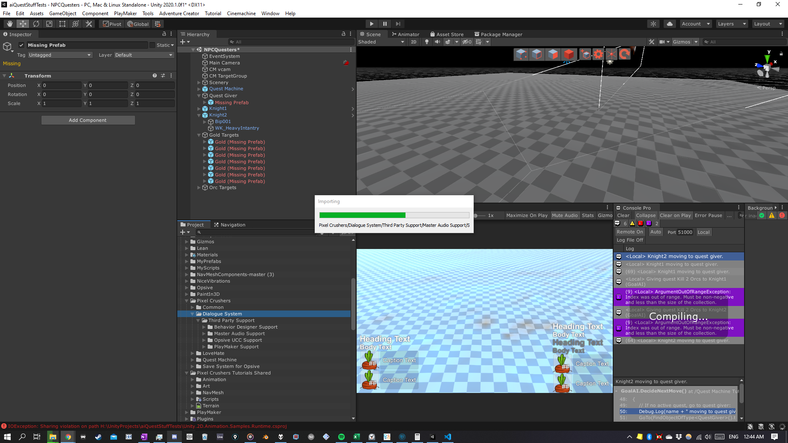Open Unity Collaborate cloud icon
This screenshot has width=788, height=443.
[670, 24]
